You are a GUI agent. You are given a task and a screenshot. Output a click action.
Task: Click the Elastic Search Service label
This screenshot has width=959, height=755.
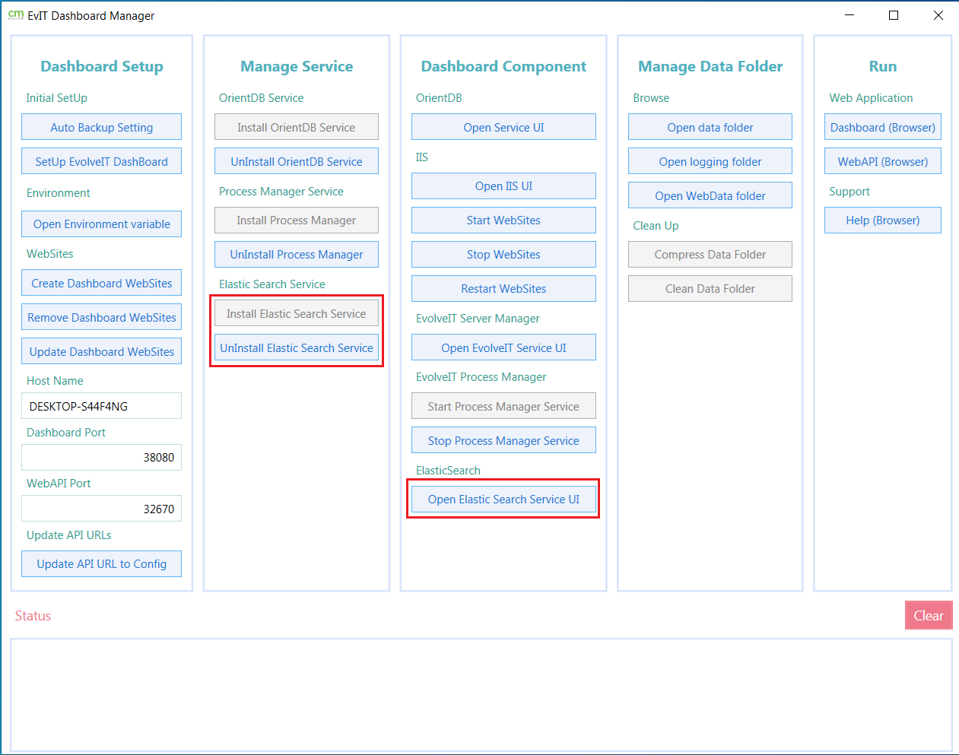point(272,284)
